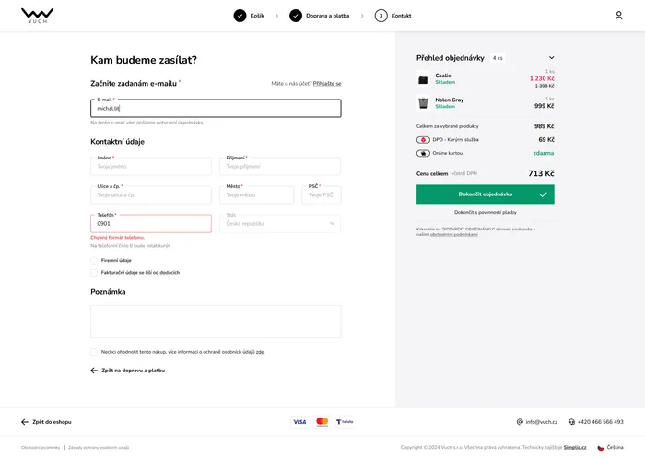Click the Mastercard payment logo
645x459 pixels.
pos(322,422)
